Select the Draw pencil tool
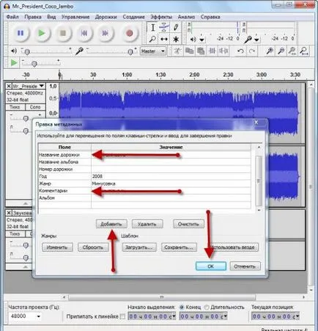Screen dimensions: 318x331 point(176,27)
